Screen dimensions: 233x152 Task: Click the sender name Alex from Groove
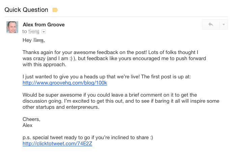(x=44, y=25)
